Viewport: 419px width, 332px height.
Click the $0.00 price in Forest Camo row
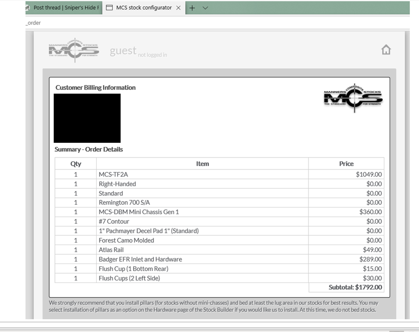click(346, 240)
